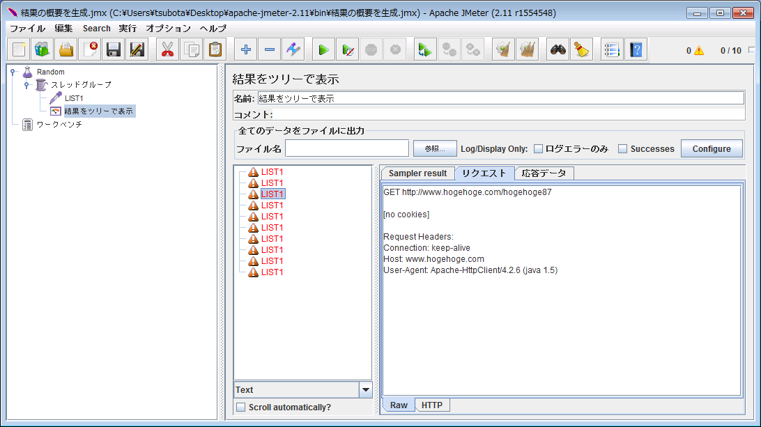Click the Stop test icon
The height and width of the screenshot is (427, 761).
click(x=371, y=49)
